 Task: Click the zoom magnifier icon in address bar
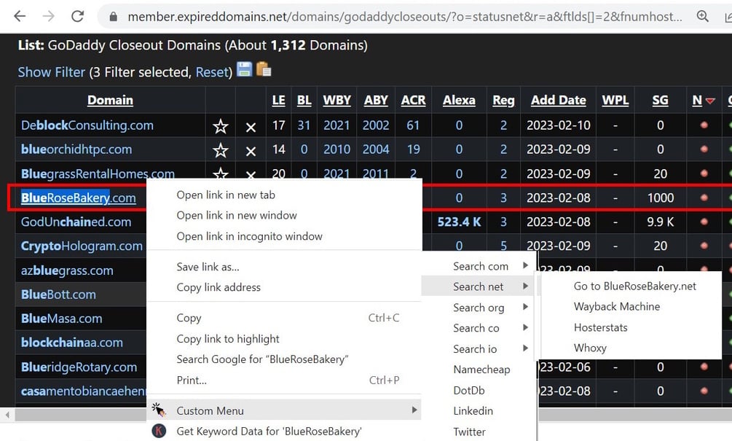703,16
